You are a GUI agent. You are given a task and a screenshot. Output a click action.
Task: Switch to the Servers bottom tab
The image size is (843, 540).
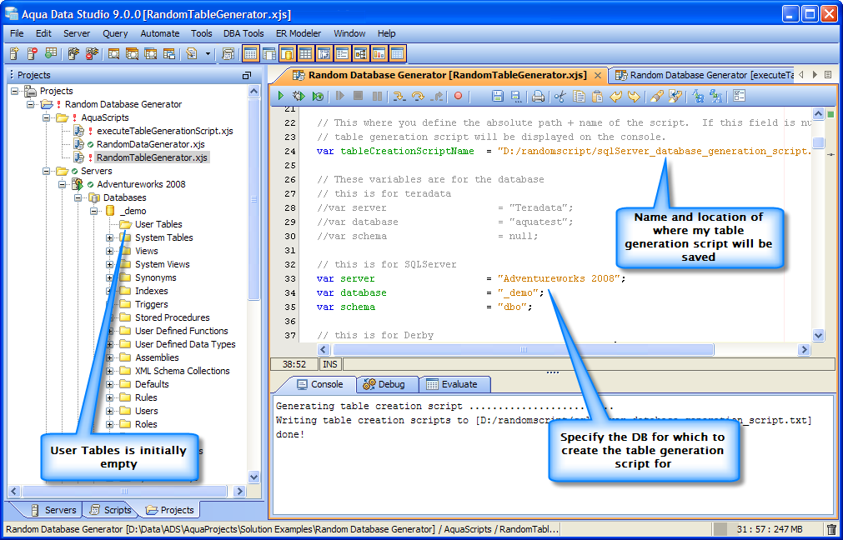pos(53,510)
